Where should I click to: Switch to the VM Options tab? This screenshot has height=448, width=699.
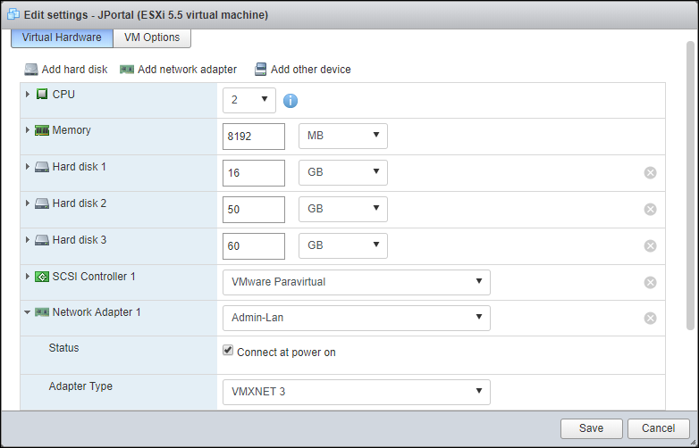pyautogui.click(x=152, y=37)
